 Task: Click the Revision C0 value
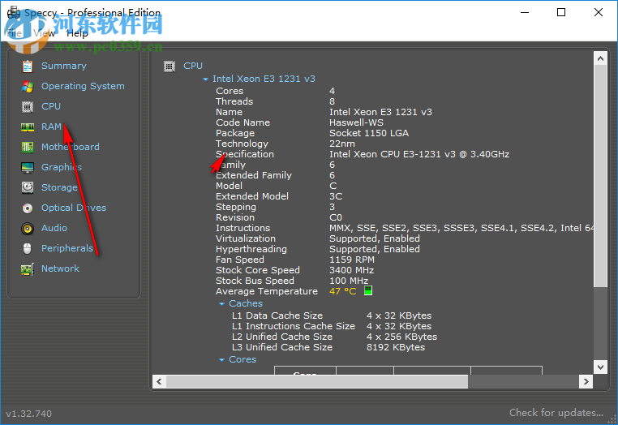[336, 217]
